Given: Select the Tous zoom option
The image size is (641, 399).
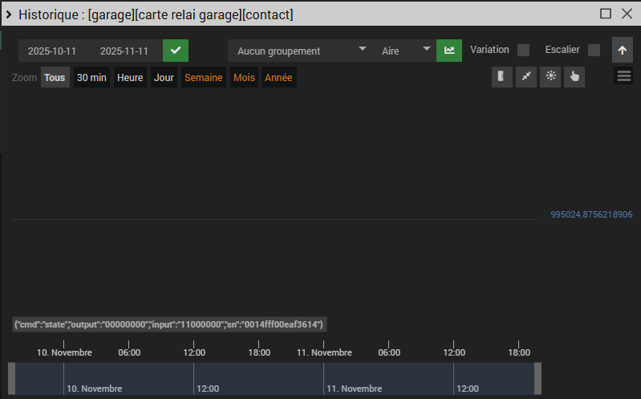Looking at the screenshot, I should tap(55, 78).
